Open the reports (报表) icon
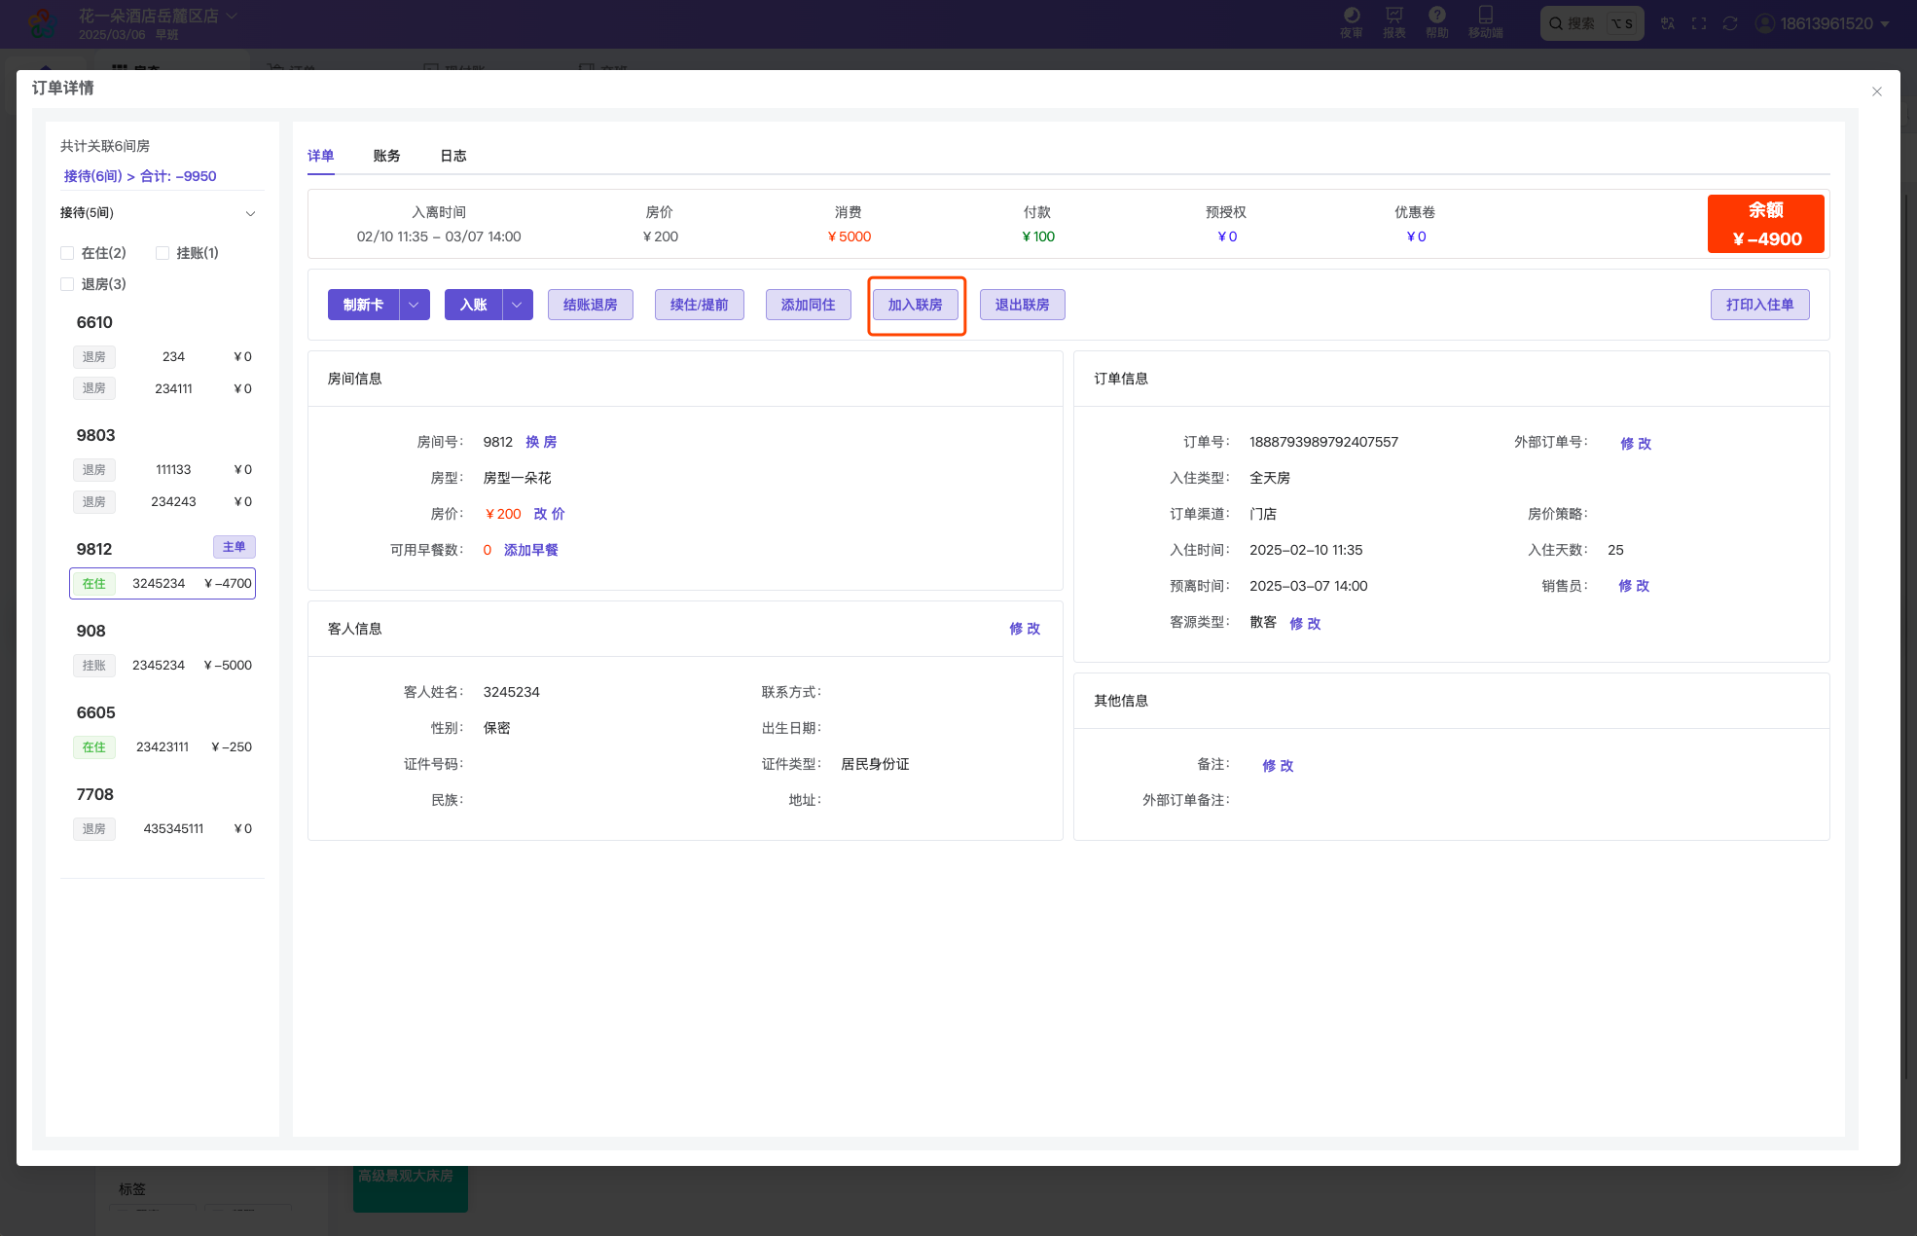The image size is (1917, 1236). pyautogui.click(x=1394, y=22)
